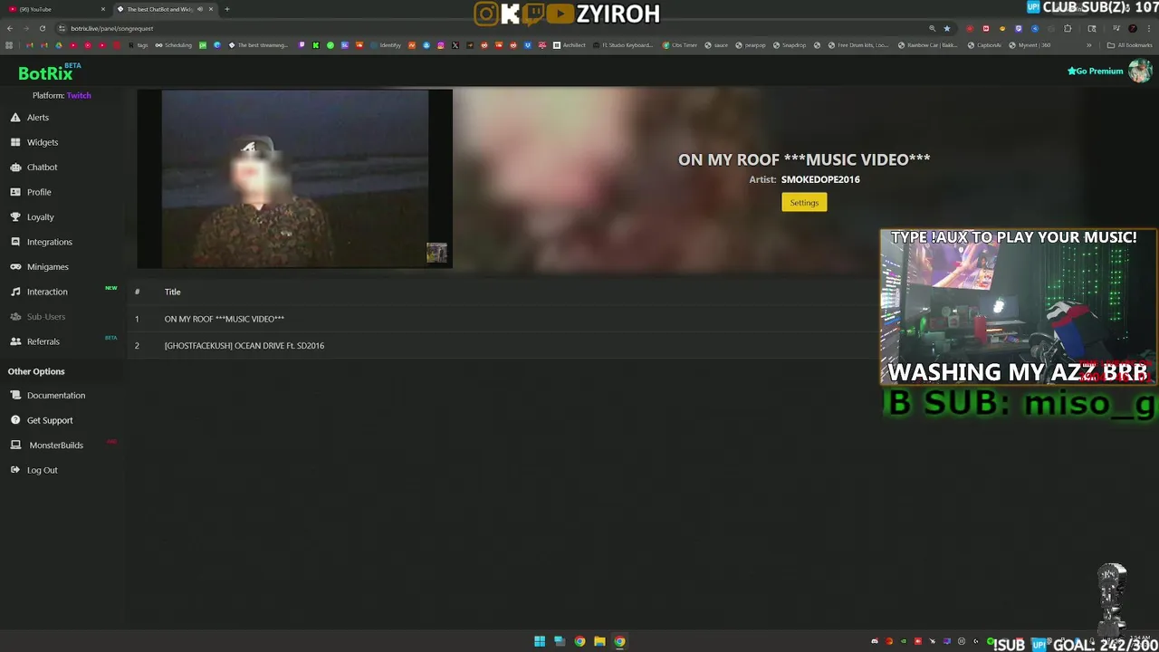Go back in the browser
The width and height of the screenshot is (1159, 652).
(10, 28)
